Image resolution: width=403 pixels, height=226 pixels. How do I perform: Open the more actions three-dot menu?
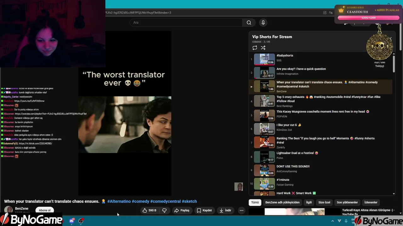[241, 210]
